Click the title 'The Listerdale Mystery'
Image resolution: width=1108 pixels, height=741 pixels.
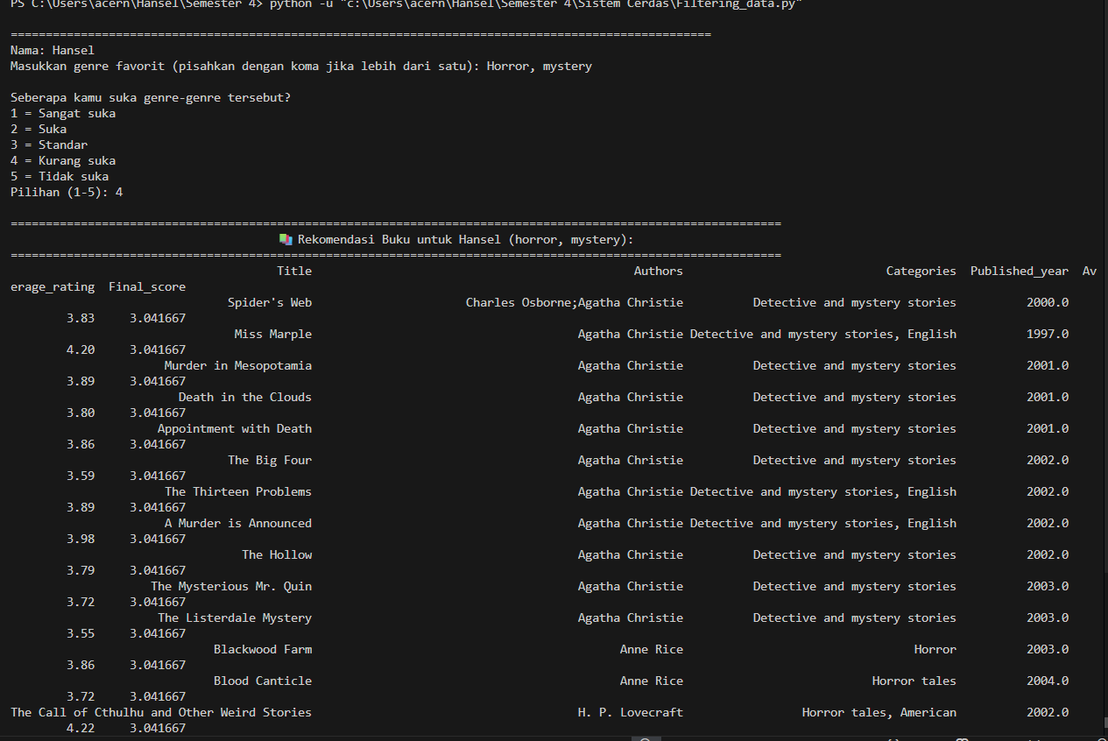tap(235, 617)
